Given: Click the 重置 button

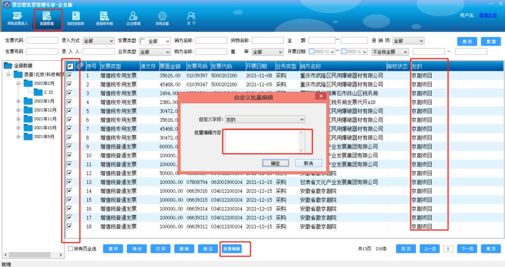Looking at the screenshot, I should [491, 42].
